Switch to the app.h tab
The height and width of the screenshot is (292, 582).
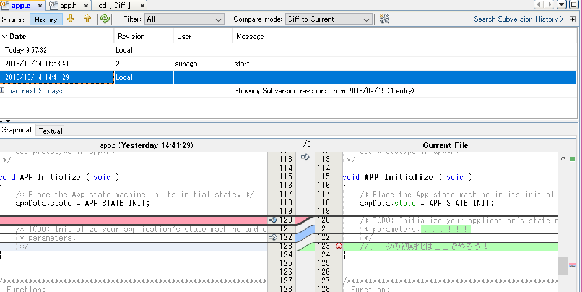67,5
